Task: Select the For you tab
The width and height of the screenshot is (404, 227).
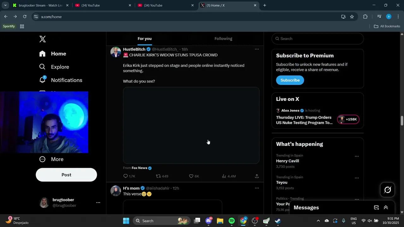Action: pos(145,39)
